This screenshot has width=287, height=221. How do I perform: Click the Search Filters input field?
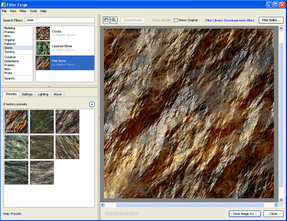click(x=60, y=20)
